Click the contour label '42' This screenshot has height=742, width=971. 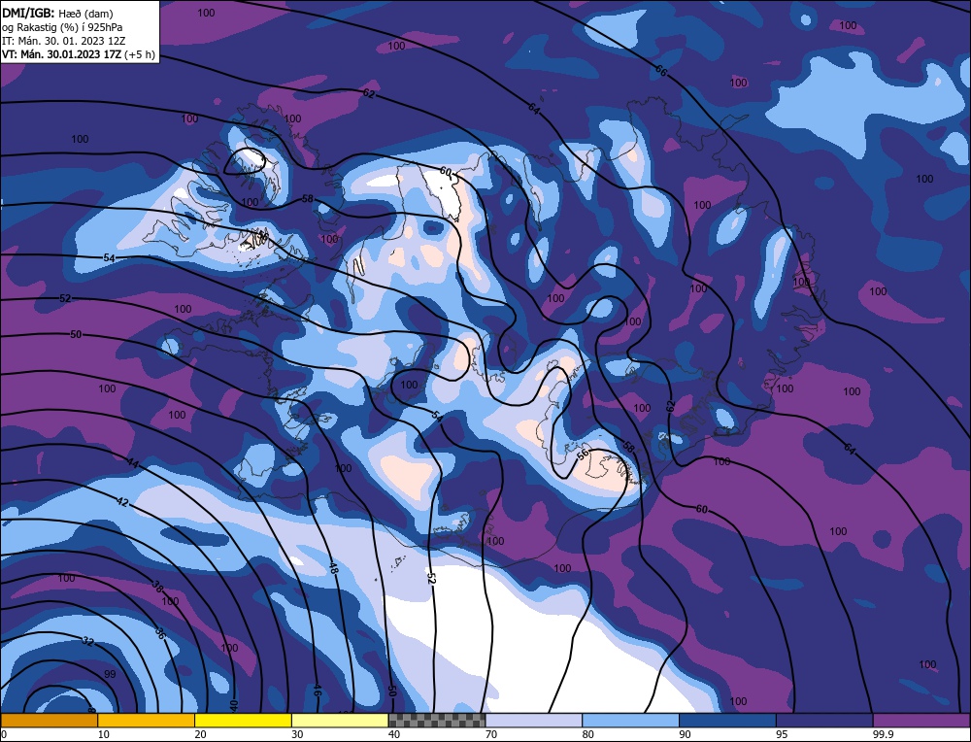[122, 502]
